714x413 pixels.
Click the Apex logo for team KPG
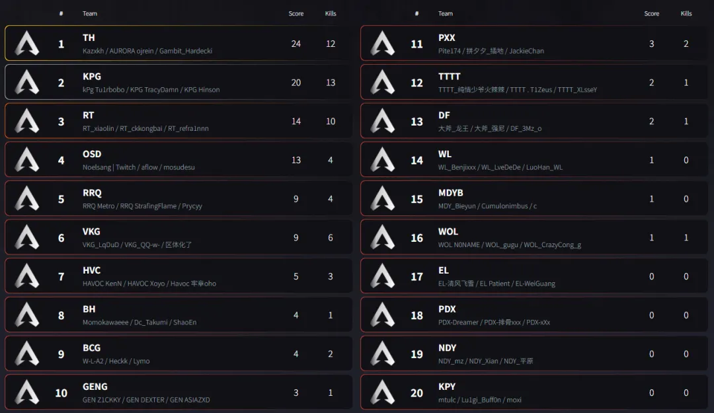[27, 83]
